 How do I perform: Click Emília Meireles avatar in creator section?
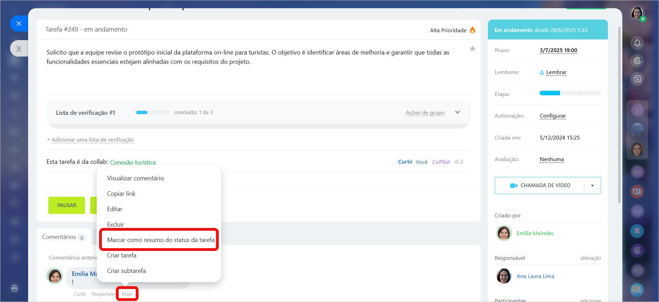click(504, 233)
